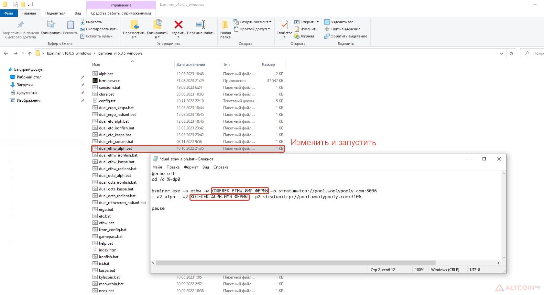
Task: Select Загрузки in the navigation pane
Action: point(25,85)
